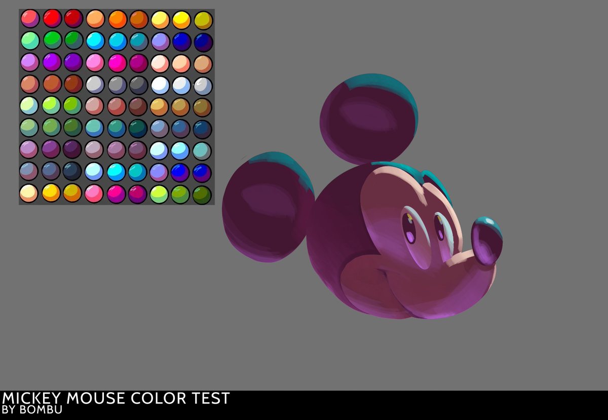Select the golden tan swatch seventh in fifth row
608x420 pixels.
coord(160,106)
